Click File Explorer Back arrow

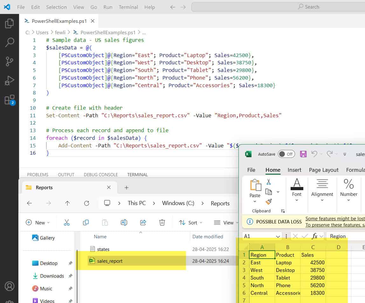(x=29, y=203)
